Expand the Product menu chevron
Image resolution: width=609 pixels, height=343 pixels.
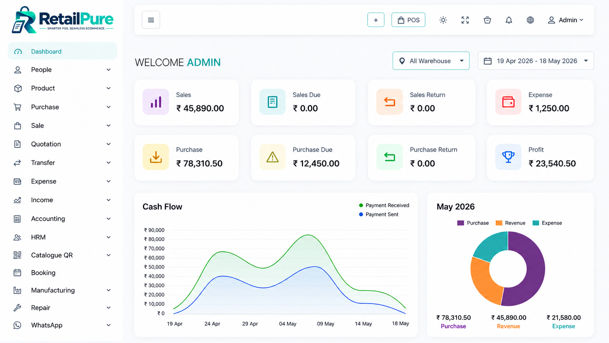coord(109,88)
